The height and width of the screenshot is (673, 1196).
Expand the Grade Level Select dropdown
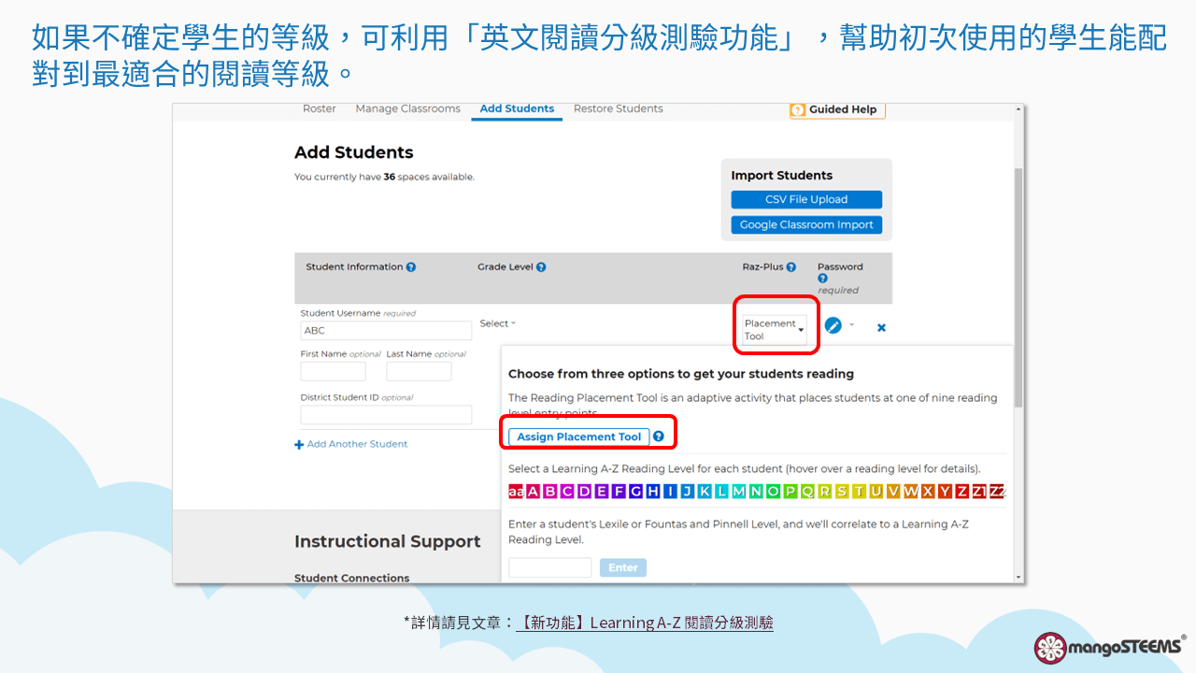[x=497, y=323]
